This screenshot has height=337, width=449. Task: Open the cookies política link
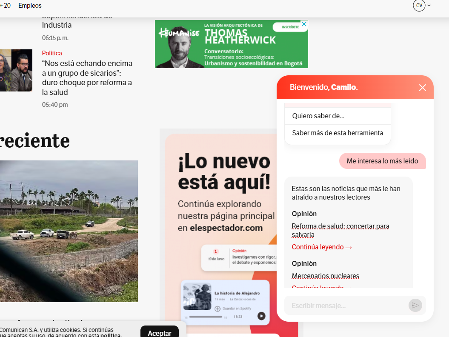click(111, 335)
